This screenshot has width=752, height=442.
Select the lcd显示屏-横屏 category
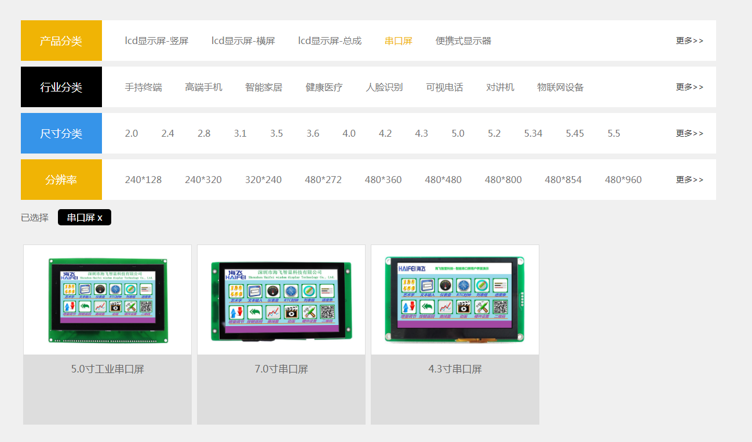243,41
